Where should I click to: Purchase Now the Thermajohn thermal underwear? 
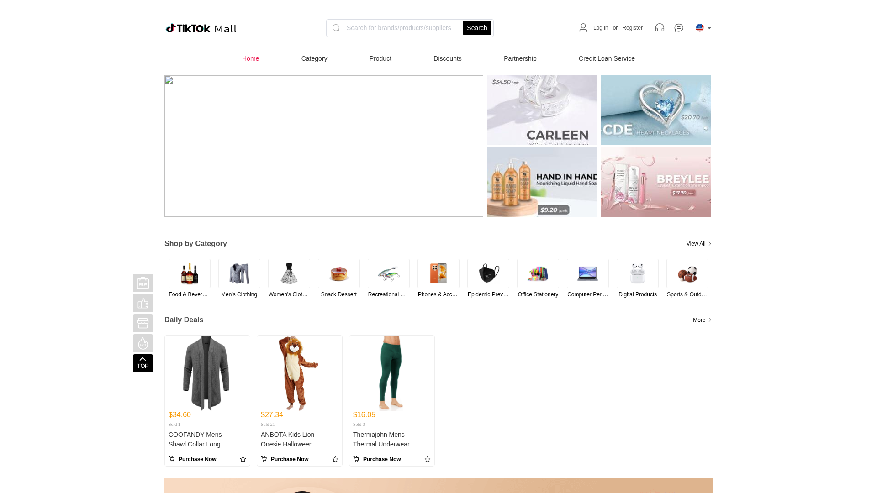(x=377, y=459)
